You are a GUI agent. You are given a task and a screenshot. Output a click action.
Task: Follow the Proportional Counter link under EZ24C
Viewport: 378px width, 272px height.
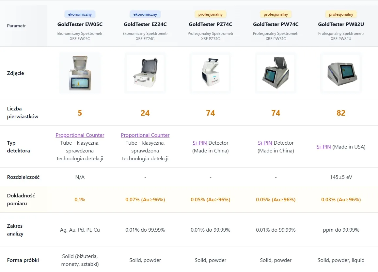tap(145, 135)
